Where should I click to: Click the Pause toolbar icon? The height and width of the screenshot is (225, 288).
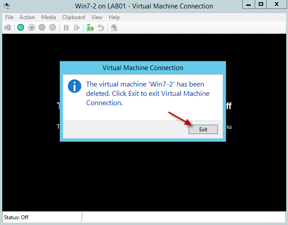[66, 28]
